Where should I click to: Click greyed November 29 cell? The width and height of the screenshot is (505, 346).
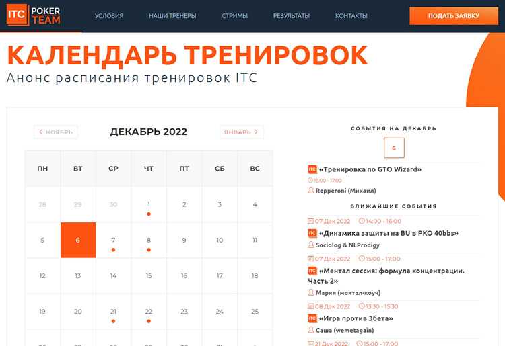point(78,204)
